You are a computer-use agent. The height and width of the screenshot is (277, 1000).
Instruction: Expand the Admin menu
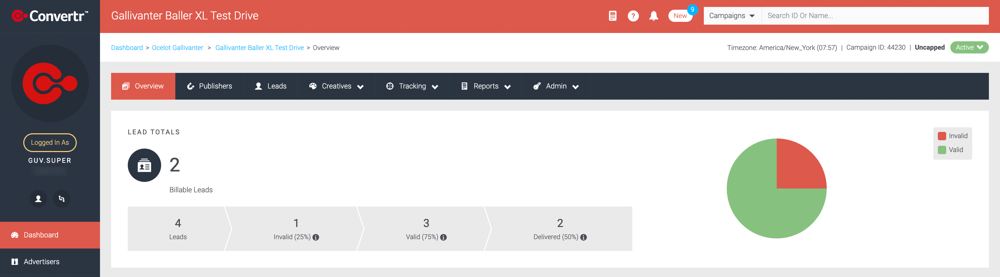click(556, 86)
